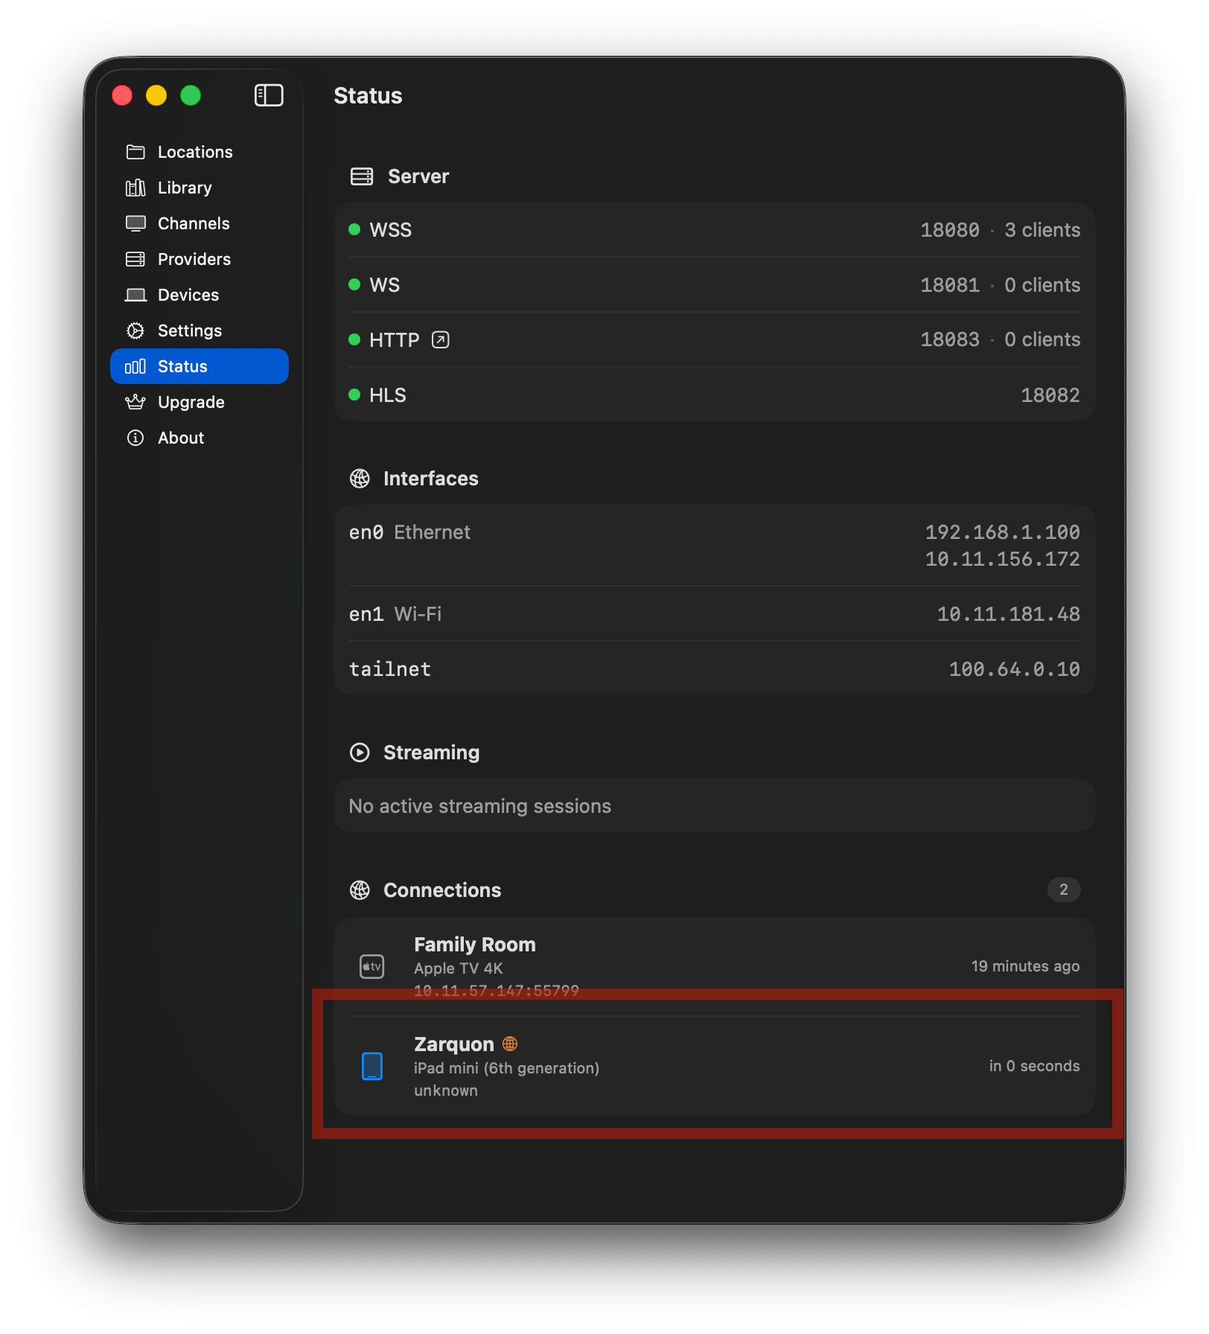Open the HTTP external link icon
Viewport: 1209px width, 1334px height.
441,340
